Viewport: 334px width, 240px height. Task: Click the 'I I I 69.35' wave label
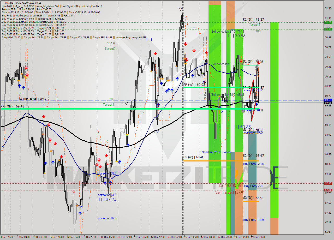242,127
